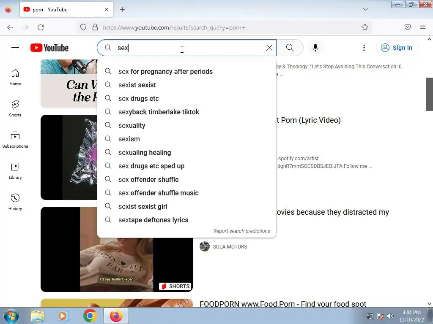Screen dimensions: 433x324
Task: Choose suggestion 'sexuality'
Action: [186, 125]
